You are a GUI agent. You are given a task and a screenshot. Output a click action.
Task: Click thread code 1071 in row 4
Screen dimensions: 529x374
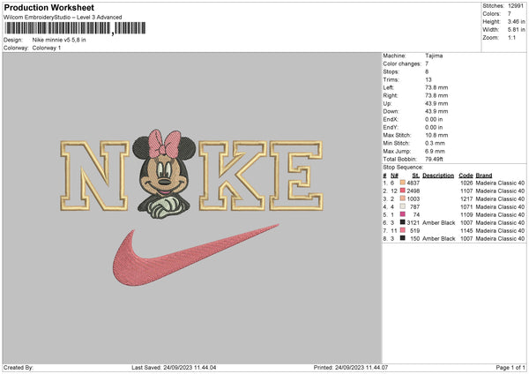tap(466, 207)
